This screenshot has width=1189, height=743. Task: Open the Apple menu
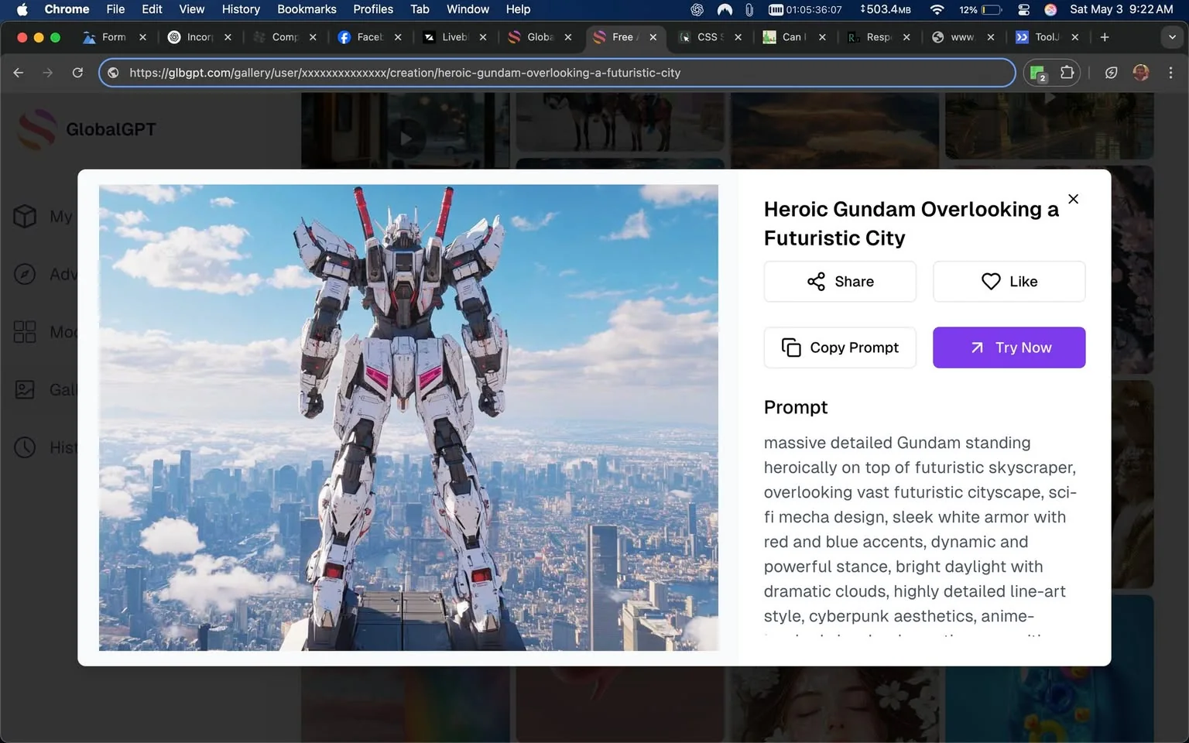[x=22, y=9]
